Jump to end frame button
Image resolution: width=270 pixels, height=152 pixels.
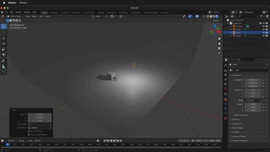[121, 141]
